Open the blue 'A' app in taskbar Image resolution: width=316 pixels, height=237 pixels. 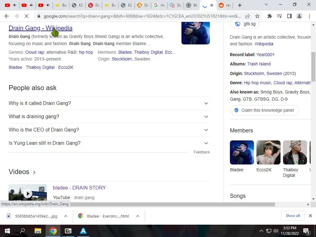[83, 231]
